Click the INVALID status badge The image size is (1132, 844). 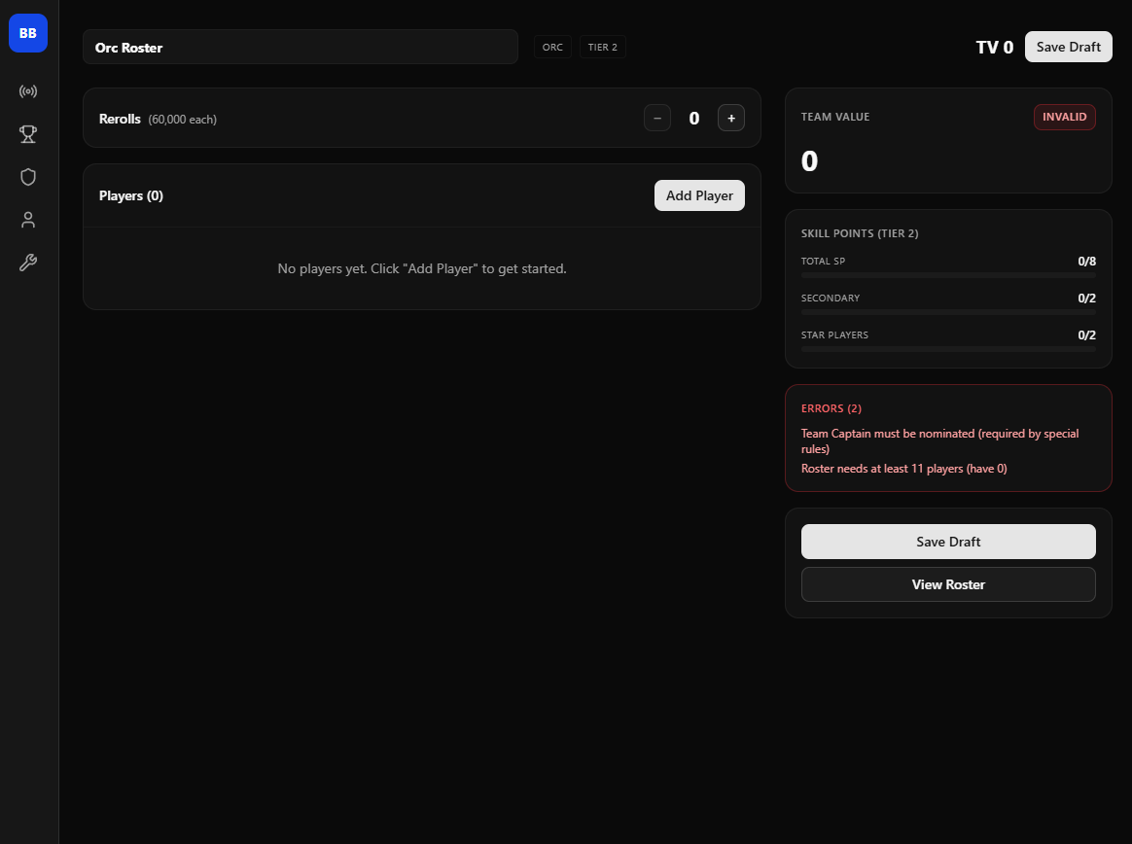[1065, 117]
